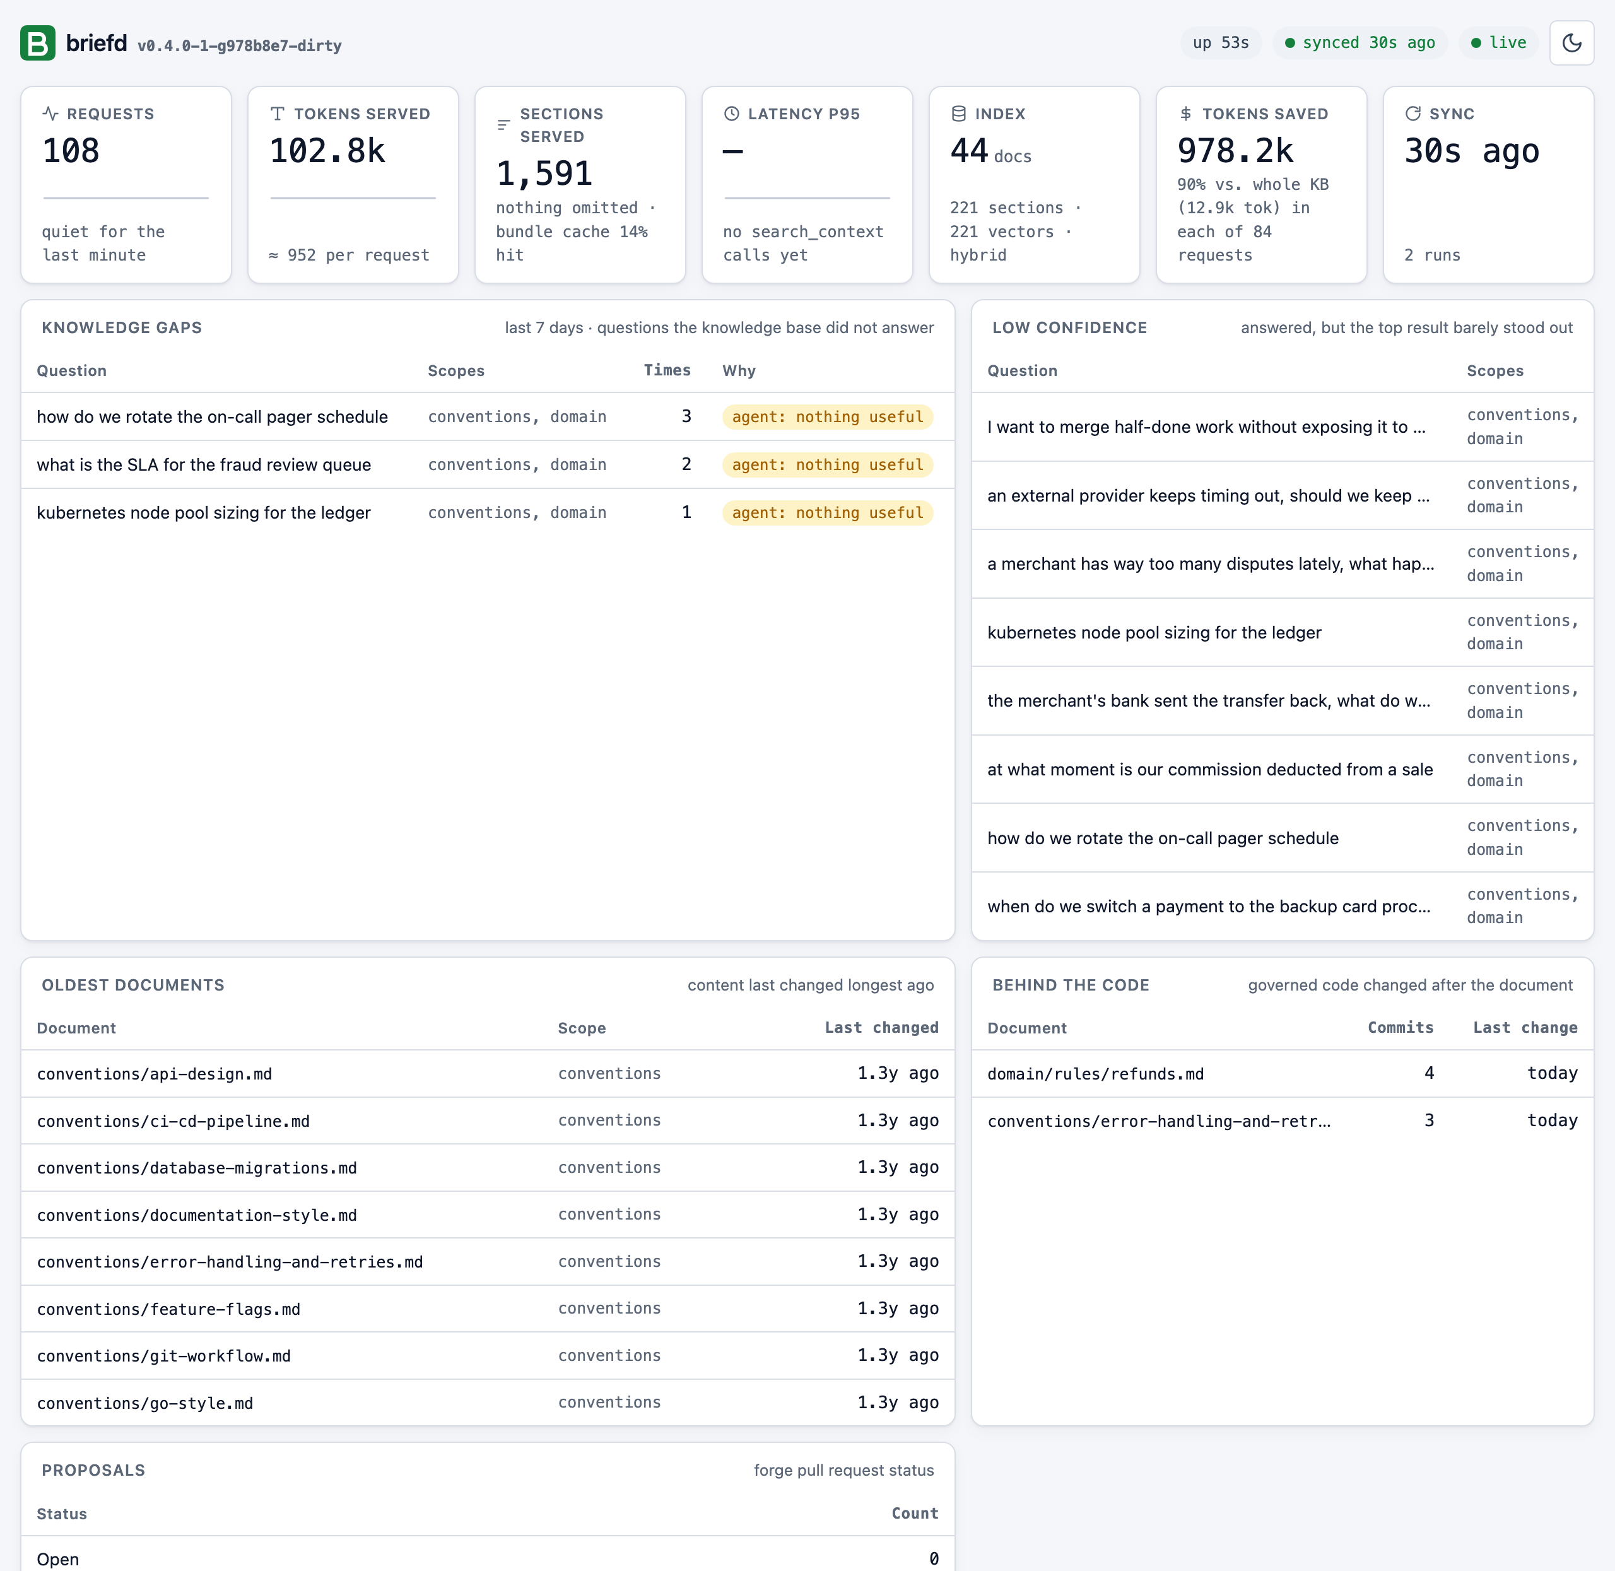1615x1571 pixels.
Task: Open conventions/documentation-style.md row
Action: (x=488, y=1215)
